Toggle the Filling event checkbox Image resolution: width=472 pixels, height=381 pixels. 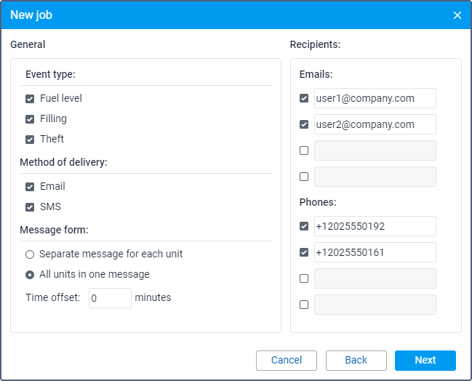click(30, 119)
